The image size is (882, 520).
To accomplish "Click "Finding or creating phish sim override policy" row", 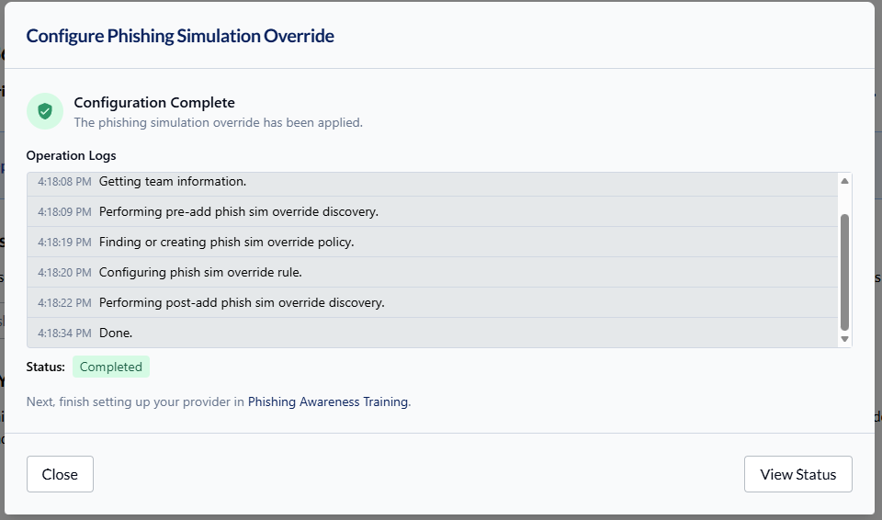I will pos(226,242).
